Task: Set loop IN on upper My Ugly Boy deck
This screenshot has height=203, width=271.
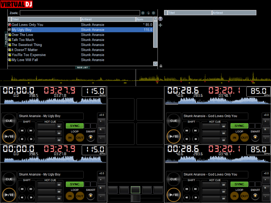Action: tap(70, 138)
